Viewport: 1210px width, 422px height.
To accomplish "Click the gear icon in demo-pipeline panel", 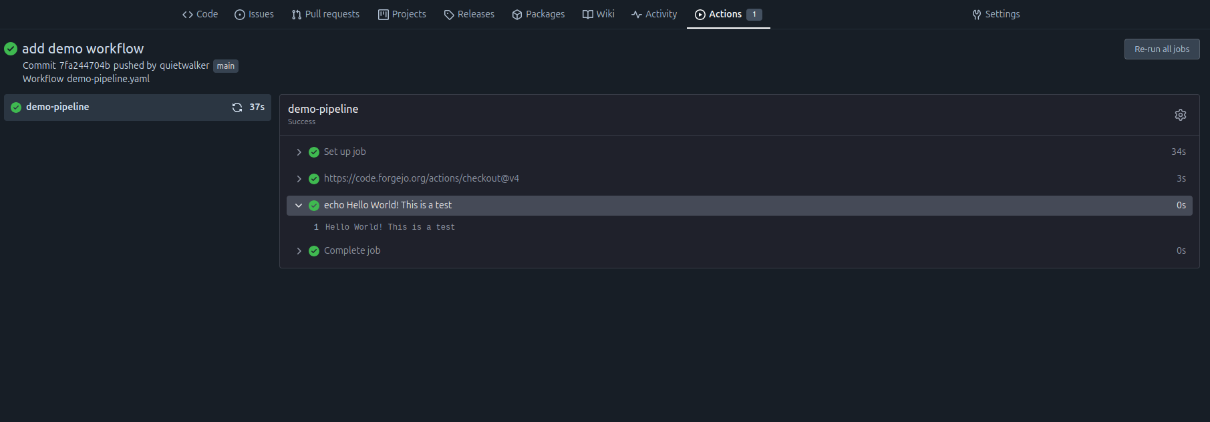I will (1180, 115).
